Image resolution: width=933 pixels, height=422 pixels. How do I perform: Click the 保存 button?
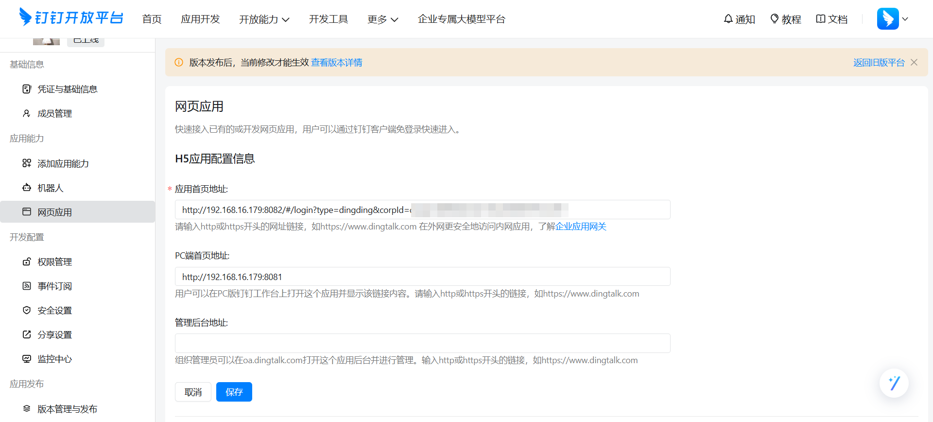pos(234,392)
